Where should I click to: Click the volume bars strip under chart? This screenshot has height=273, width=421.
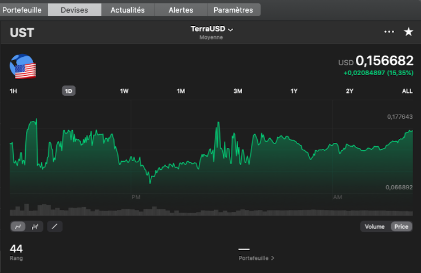(x=211, y=210)
